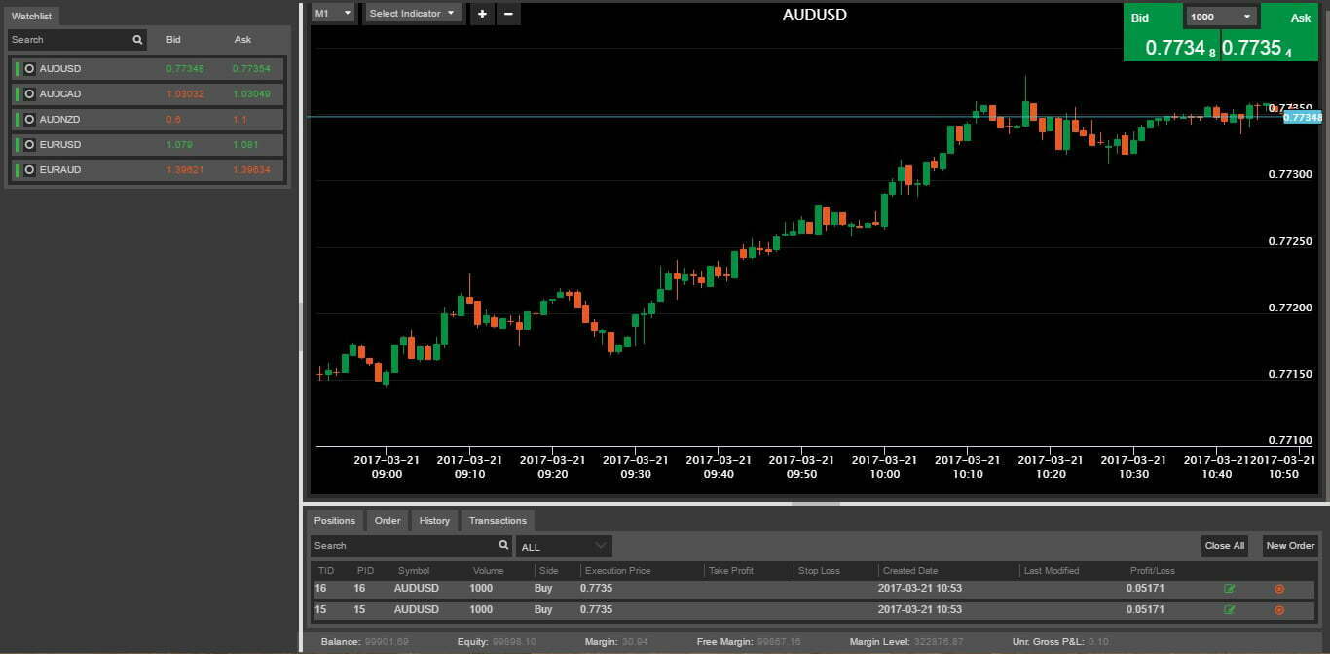Open the ALL symbol filter dropdown
This screenshot has width=1330, height=654.
[564, 547]
